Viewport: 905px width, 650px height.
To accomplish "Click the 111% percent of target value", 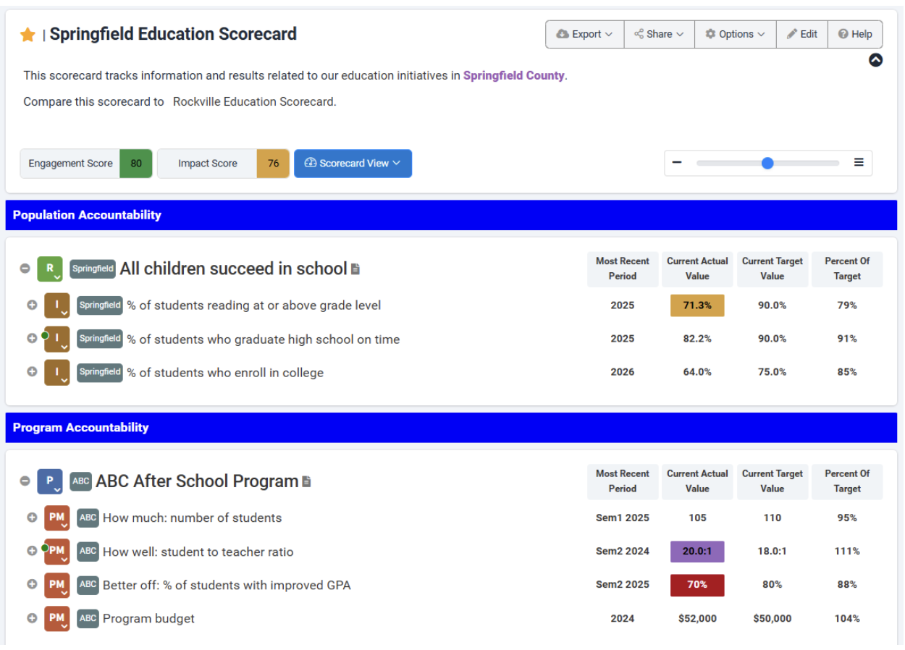I will tap(847, 552).
